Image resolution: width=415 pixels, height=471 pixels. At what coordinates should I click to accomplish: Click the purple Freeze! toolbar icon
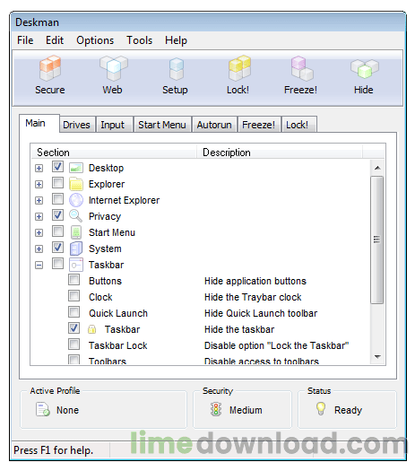coord(301,68)
